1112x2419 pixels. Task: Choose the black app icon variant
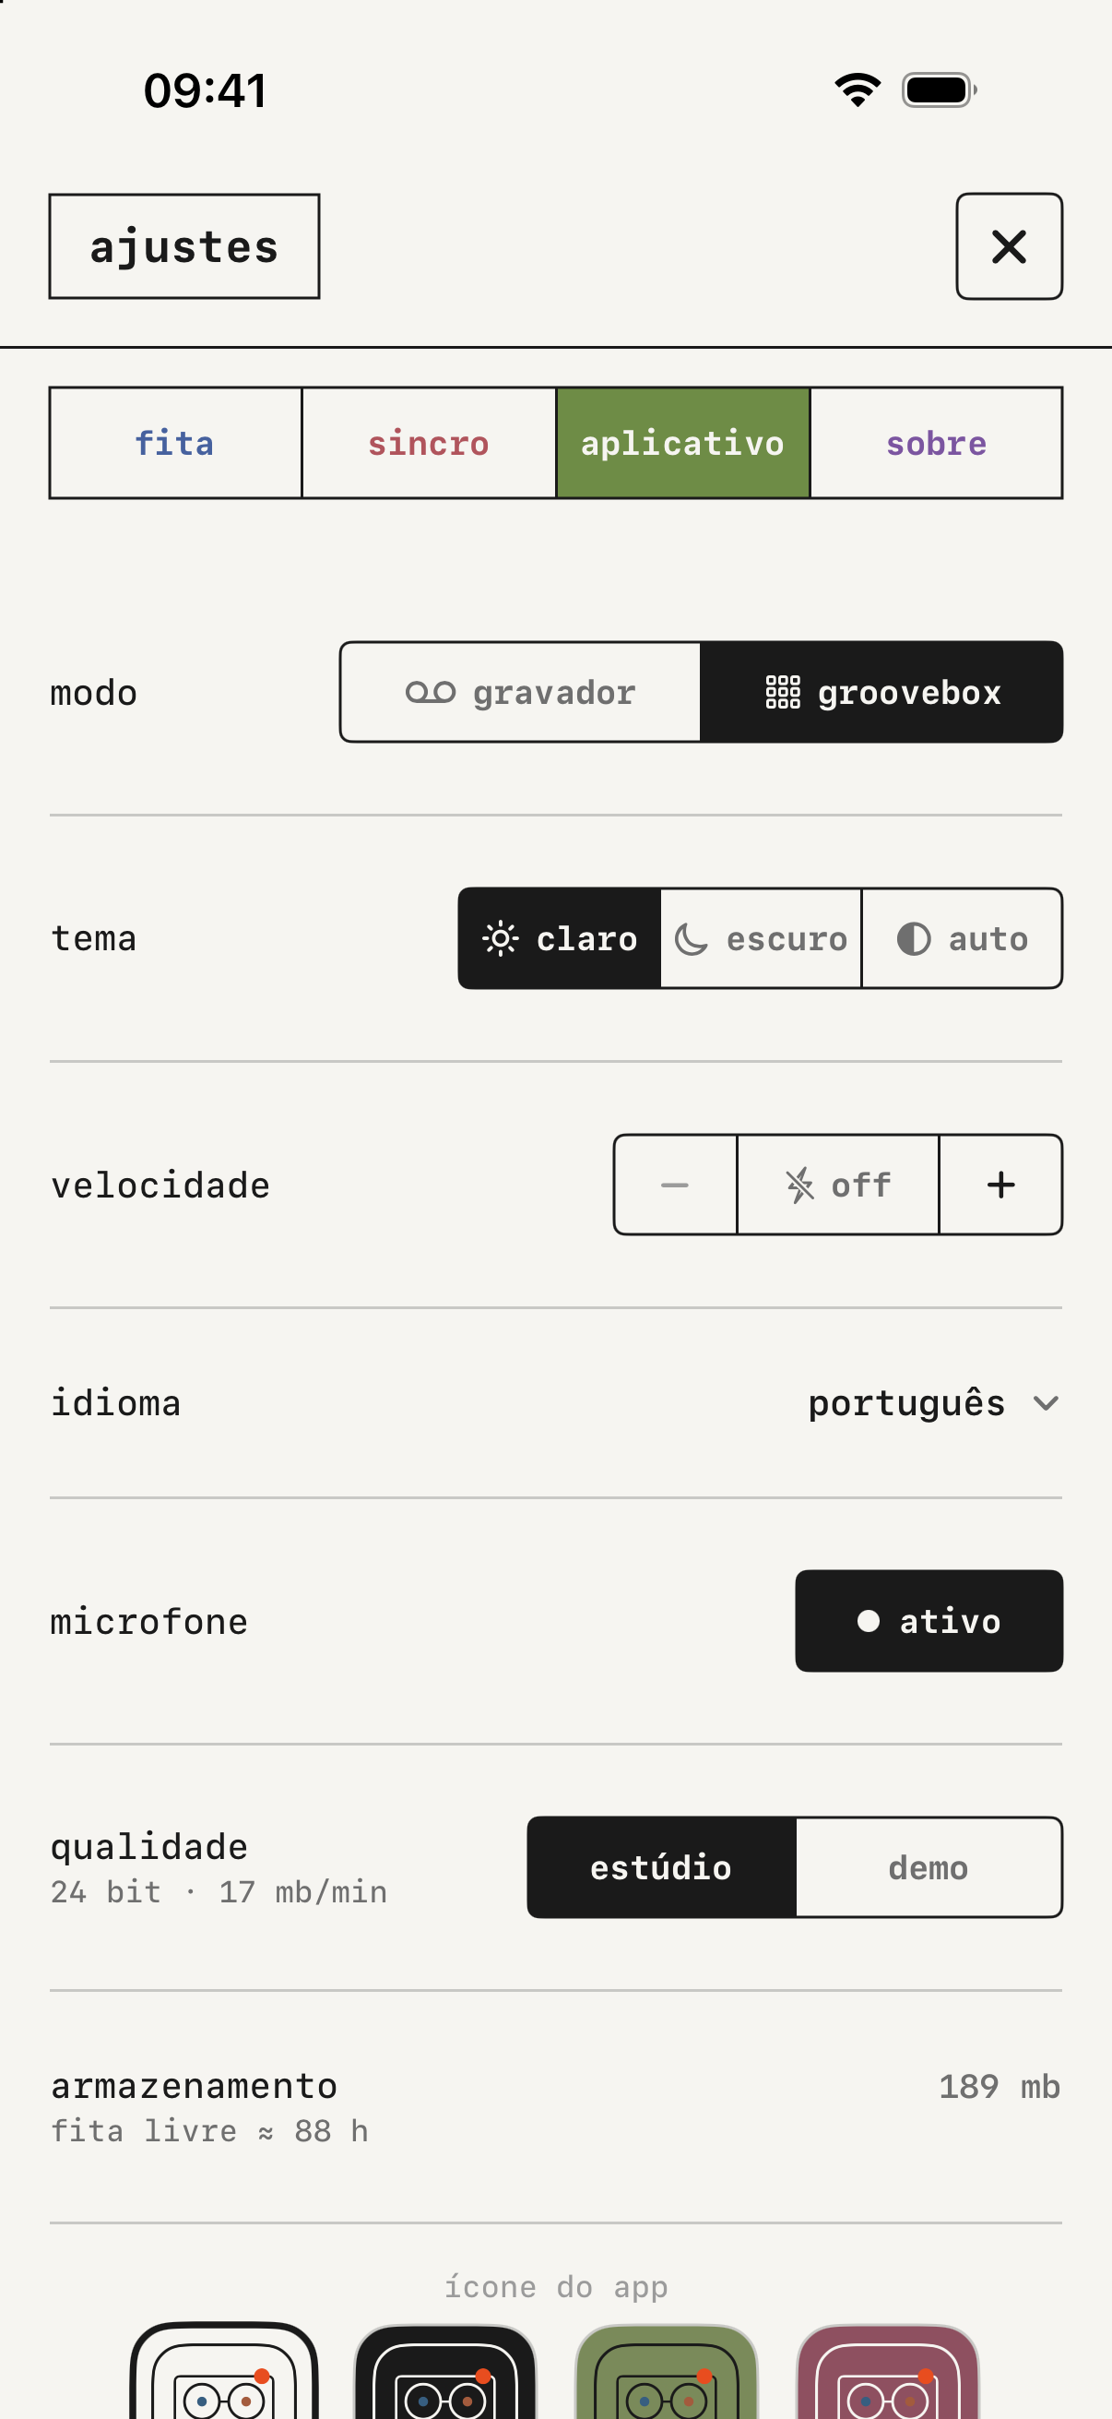(444, 2370)
